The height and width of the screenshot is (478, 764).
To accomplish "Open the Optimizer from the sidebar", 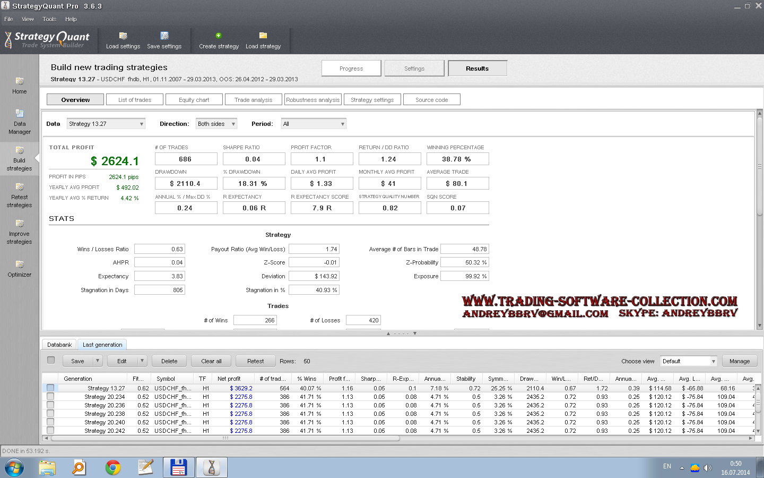I will tap(20, 264).
